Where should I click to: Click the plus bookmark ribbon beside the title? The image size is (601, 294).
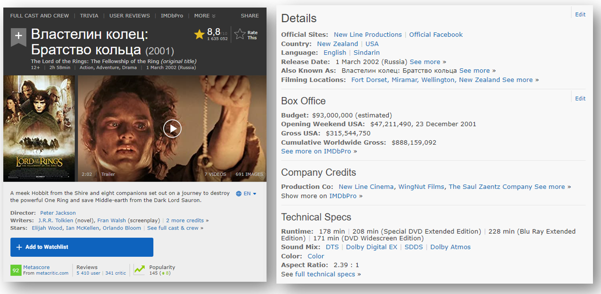tap(18, 37)
